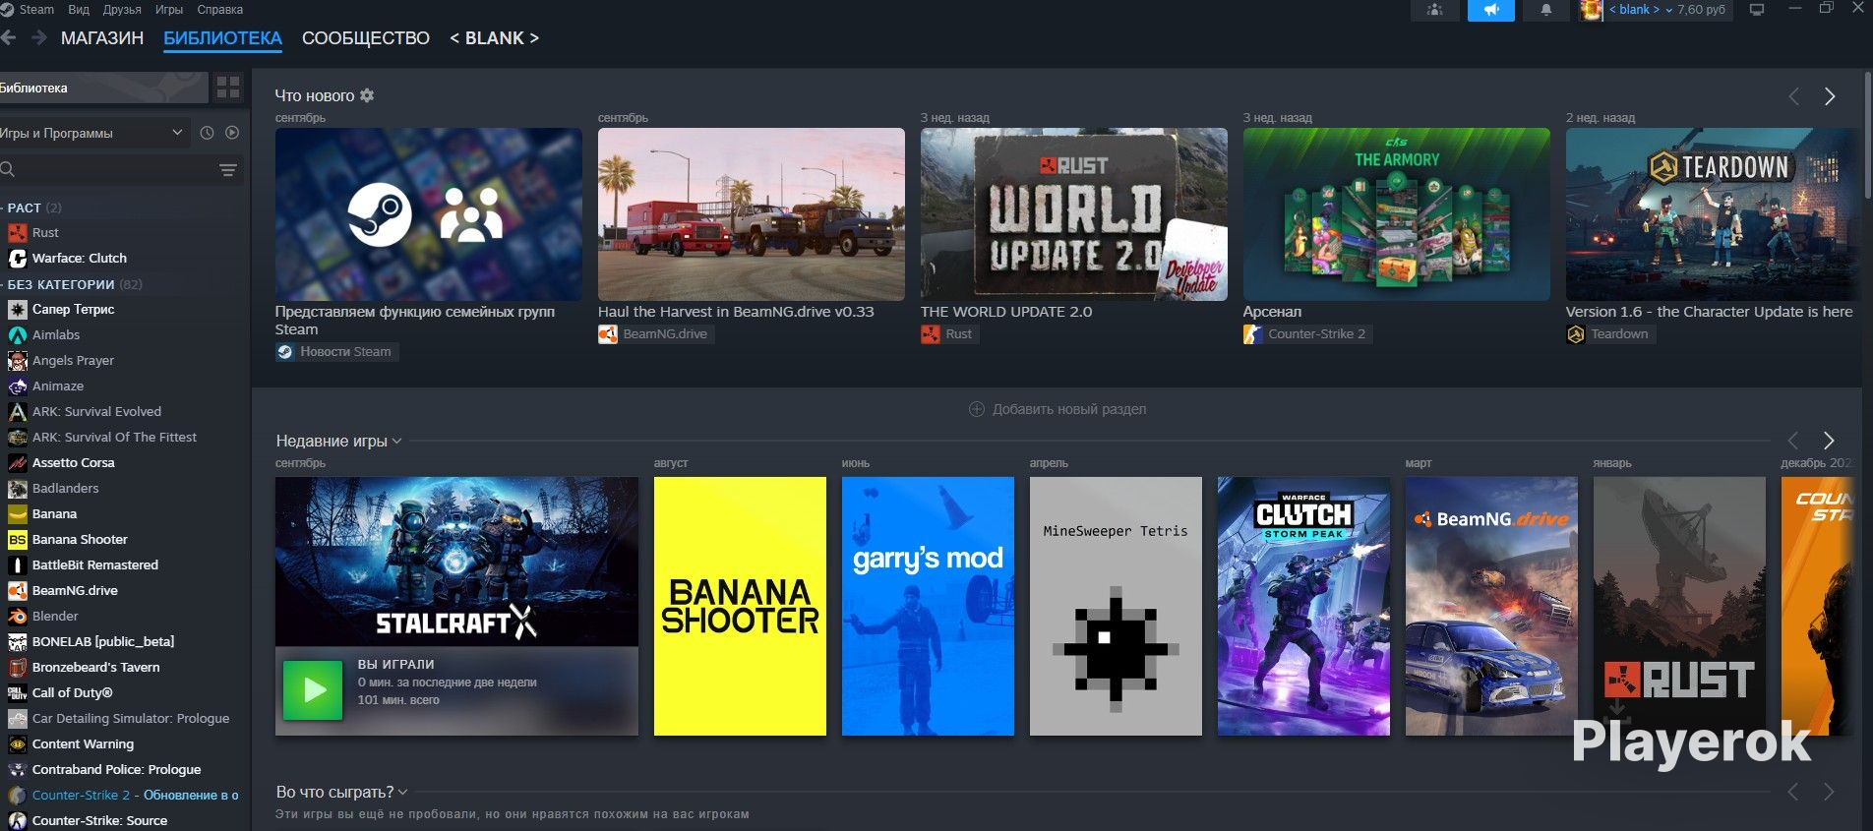Image resolution: width=1873 pixels, height=831 pixels.
Task: Open the Библиотека home button
Action: 103,88
